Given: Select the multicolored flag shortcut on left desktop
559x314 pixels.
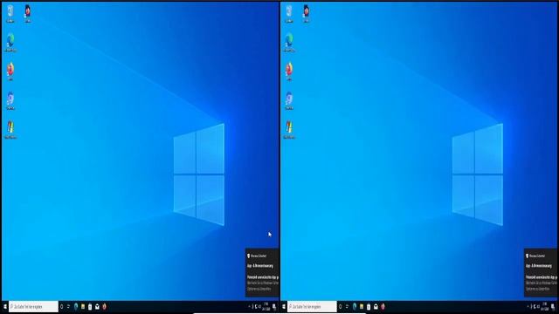Looking at the screenshot, I should pyautogui.click(x=10, y=129).
